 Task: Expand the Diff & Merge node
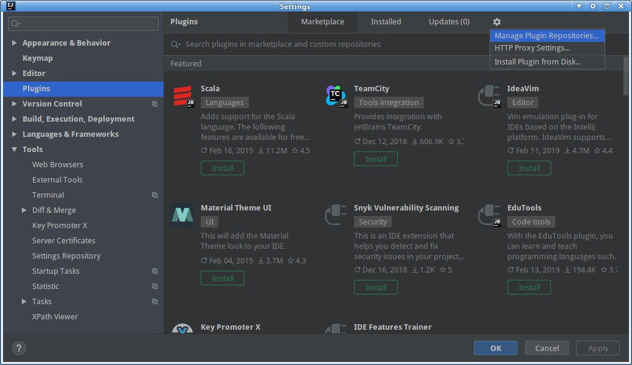(x=24, y=210)
